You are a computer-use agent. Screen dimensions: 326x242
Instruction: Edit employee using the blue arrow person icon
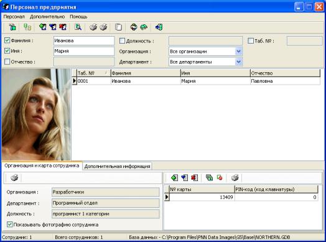53,27
